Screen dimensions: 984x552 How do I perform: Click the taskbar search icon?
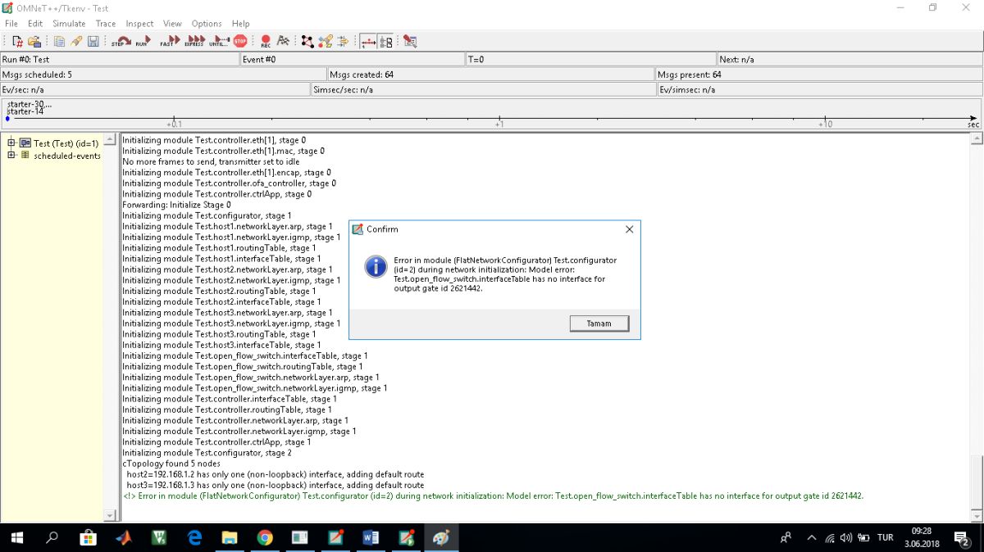coord(52,538)
